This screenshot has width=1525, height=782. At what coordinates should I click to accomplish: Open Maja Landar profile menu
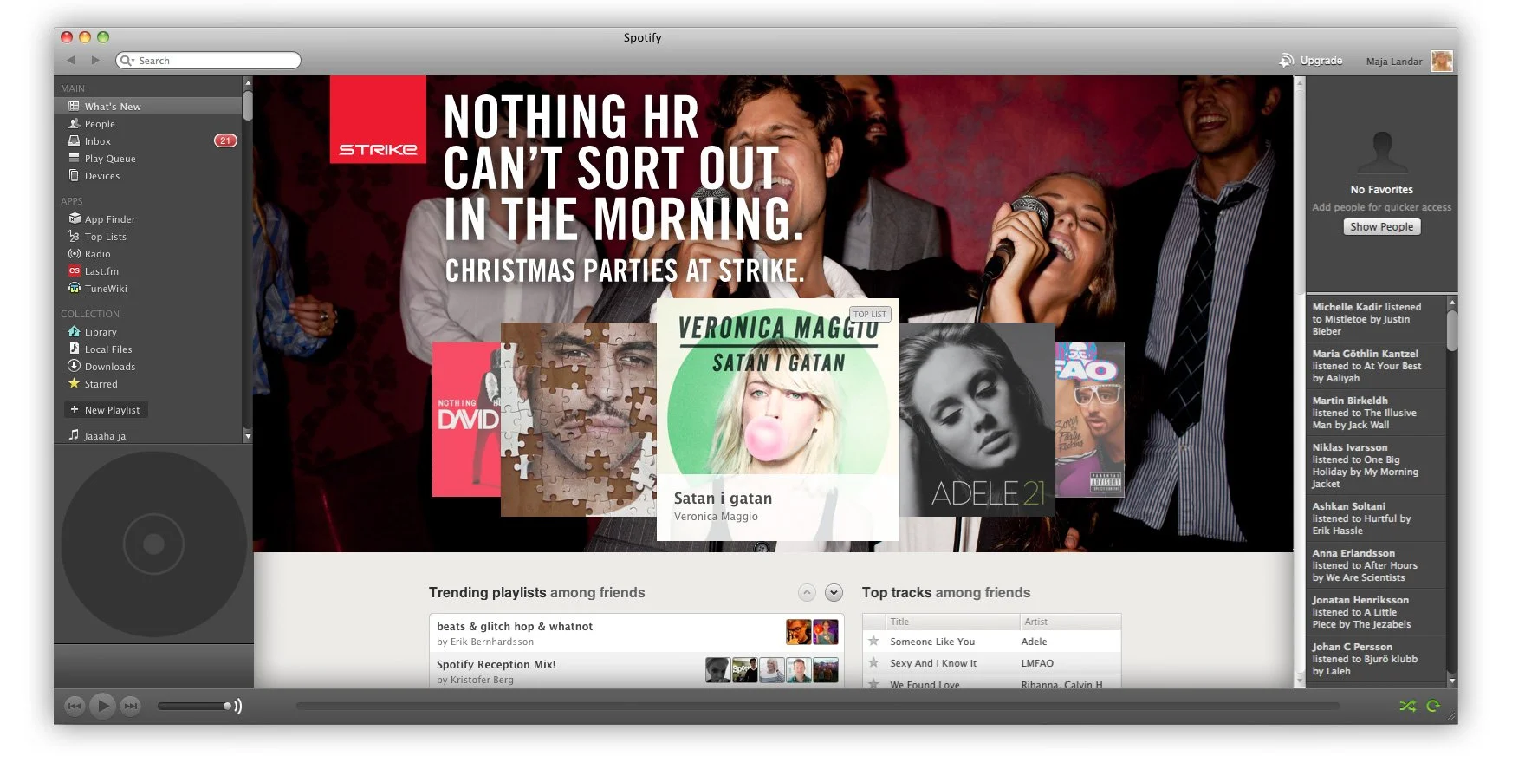(1409, 61)
